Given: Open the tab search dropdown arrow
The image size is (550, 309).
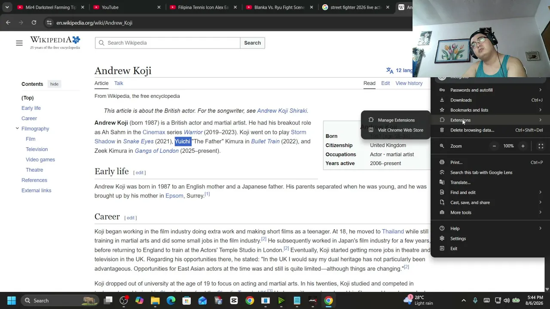Looking at the screenshot, I should coord(7,7).
